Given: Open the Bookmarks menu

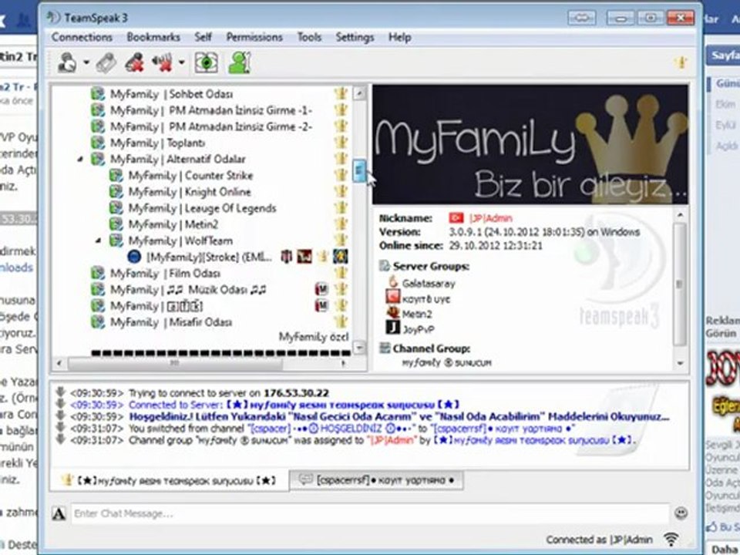Looking at the screenshot, I should coord(153,37).
